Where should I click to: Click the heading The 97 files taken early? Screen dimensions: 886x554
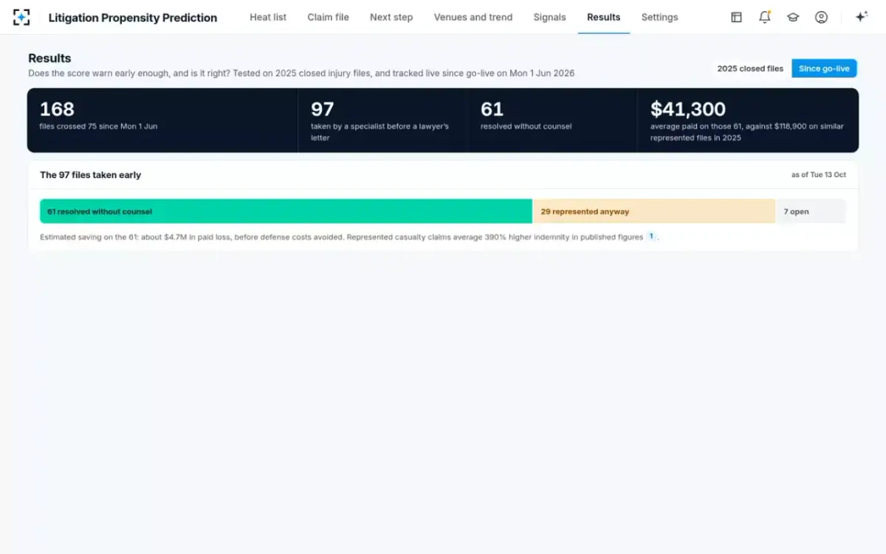90,175
